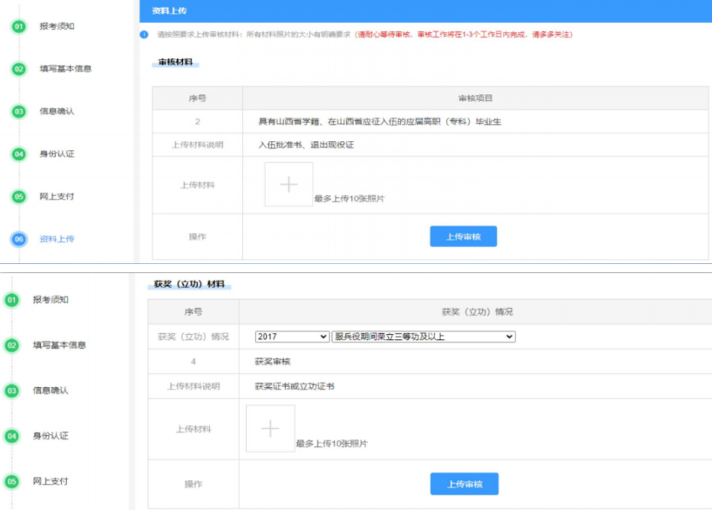Click the red审核 waiting notice text

click(462, 36)
